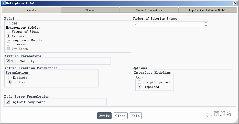Viewport: 239px width, 124px height.
Task: Select Dispersed interface modeling type
Action: click(x=139, y=87)
